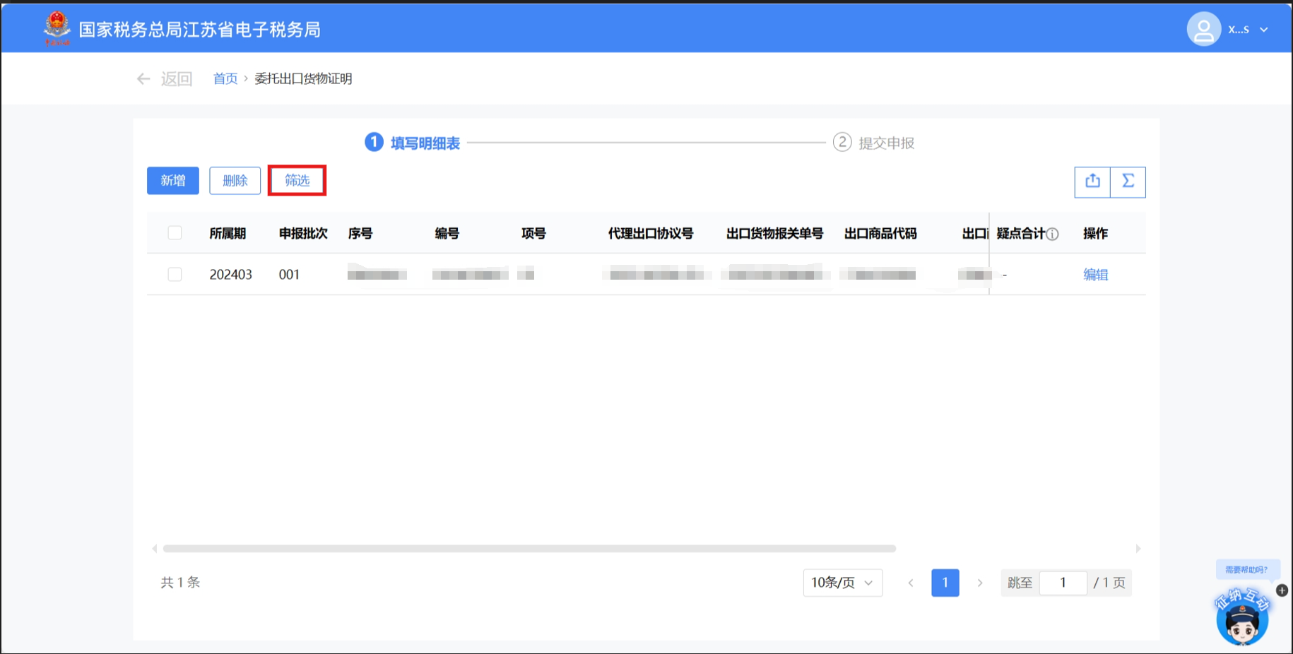Click the 筛选 filter button
Viewport: 1293px width, 654px height.
click(x=297, y=181)
